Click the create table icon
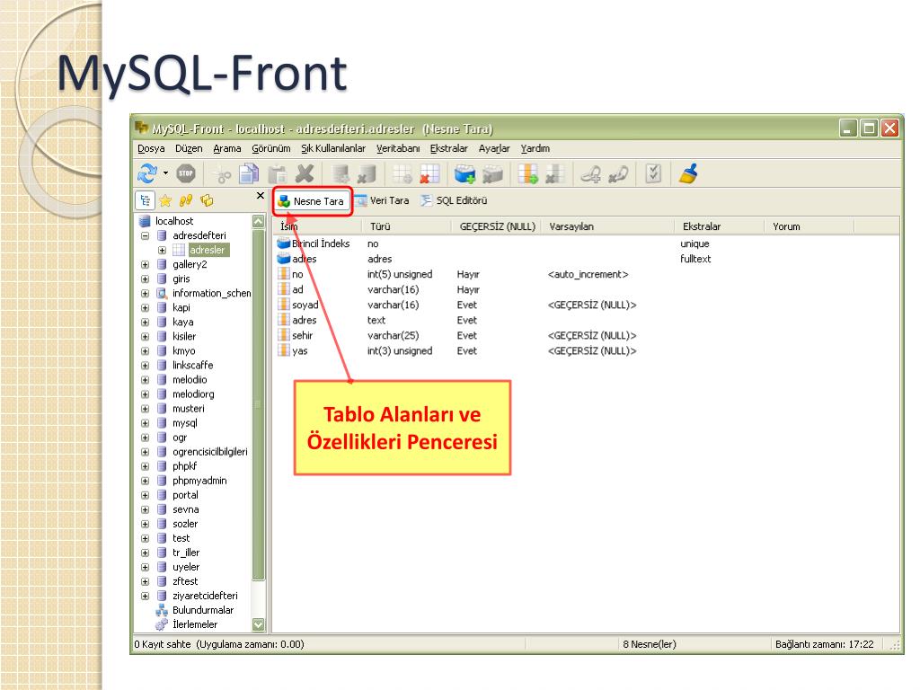920x690 pixels. click(402, 173)
